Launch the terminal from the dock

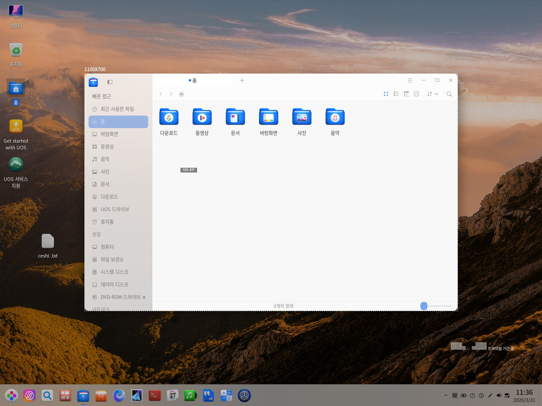[155, 395]
